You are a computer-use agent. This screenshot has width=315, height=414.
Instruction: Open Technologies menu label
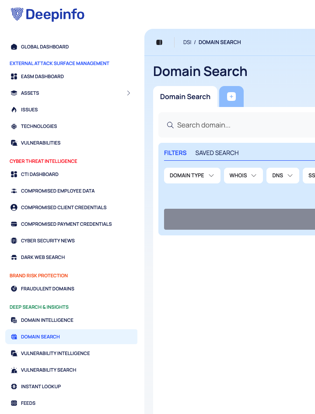click(x=39, y=127)
